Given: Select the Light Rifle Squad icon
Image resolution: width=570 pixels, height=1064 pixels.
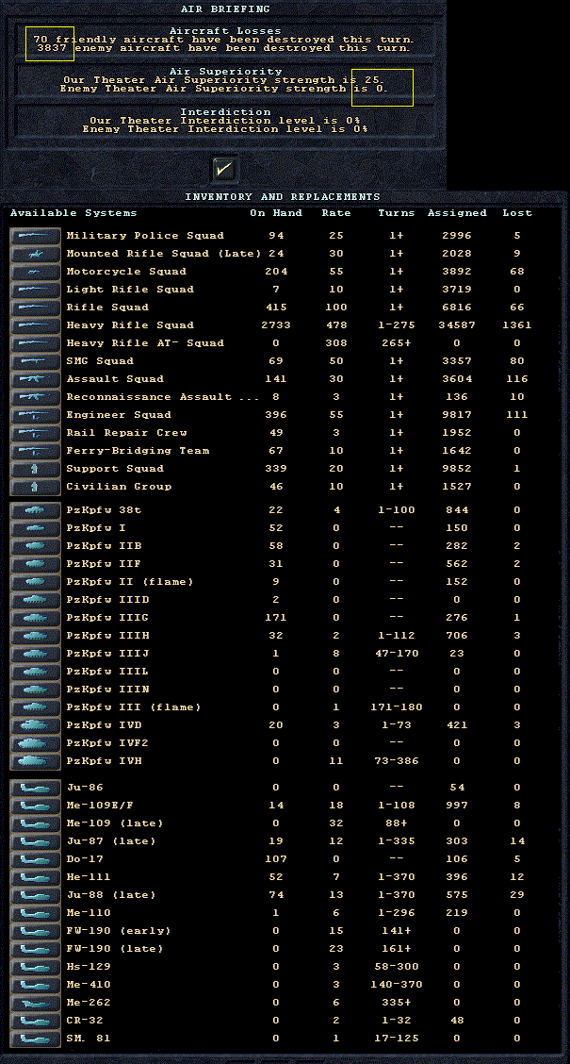Looking at the screenshot, I should 36,289.
